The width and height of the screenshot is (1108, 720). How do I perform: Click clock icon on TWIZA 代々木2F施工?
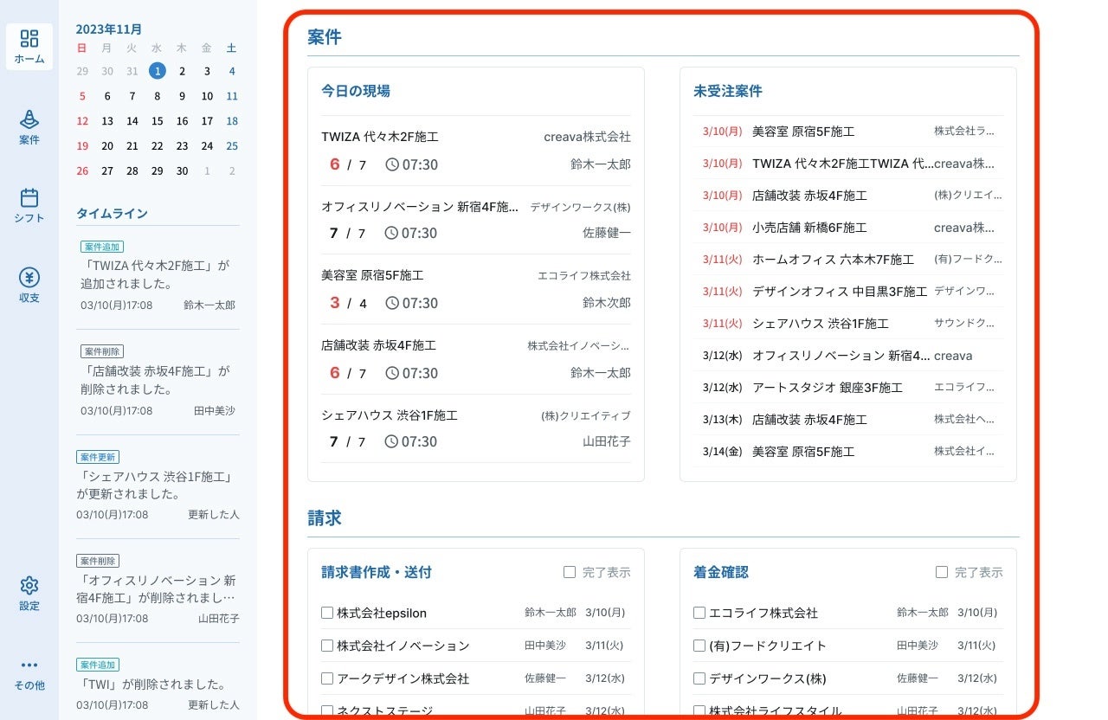tap(392, 164)
